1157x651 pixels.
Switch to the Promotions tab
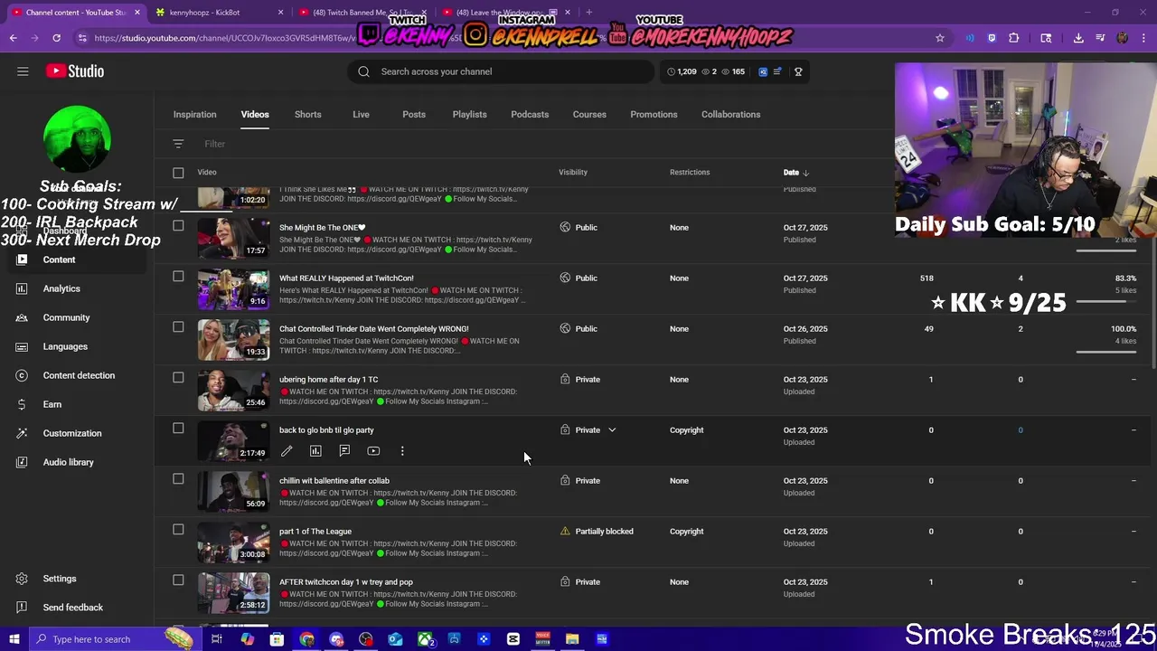pos(654,115)
